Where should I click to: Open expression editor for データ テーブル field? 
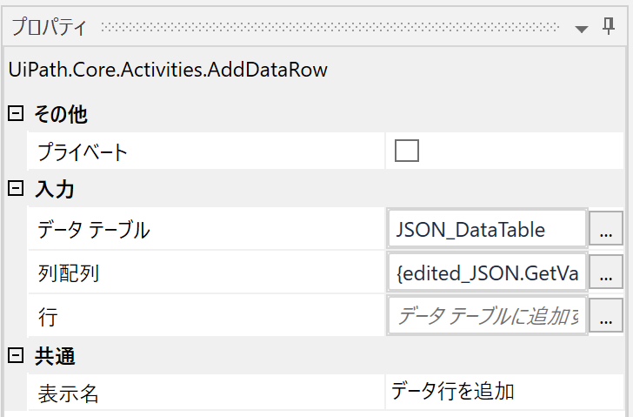(x=605, y=228)
